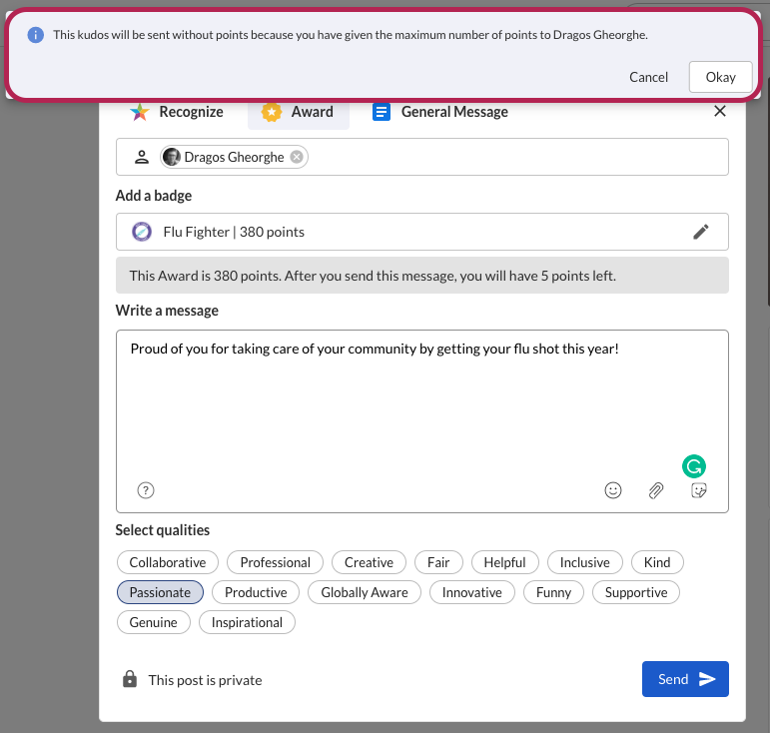Image resolution: width=770 pixels, height=733 pixels.
Task: Deselect the Passionate quality chip
Action: pyautogui.click(x=160, y=592)
